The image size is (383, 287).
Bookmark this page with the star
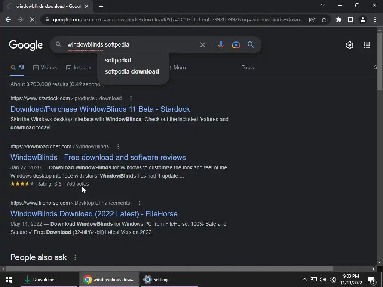point(324,19)
